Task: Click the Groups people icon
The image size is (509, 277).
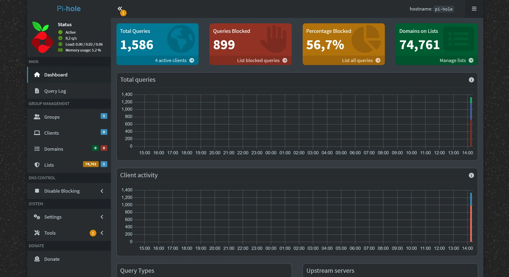Action: tap(37, 117)
